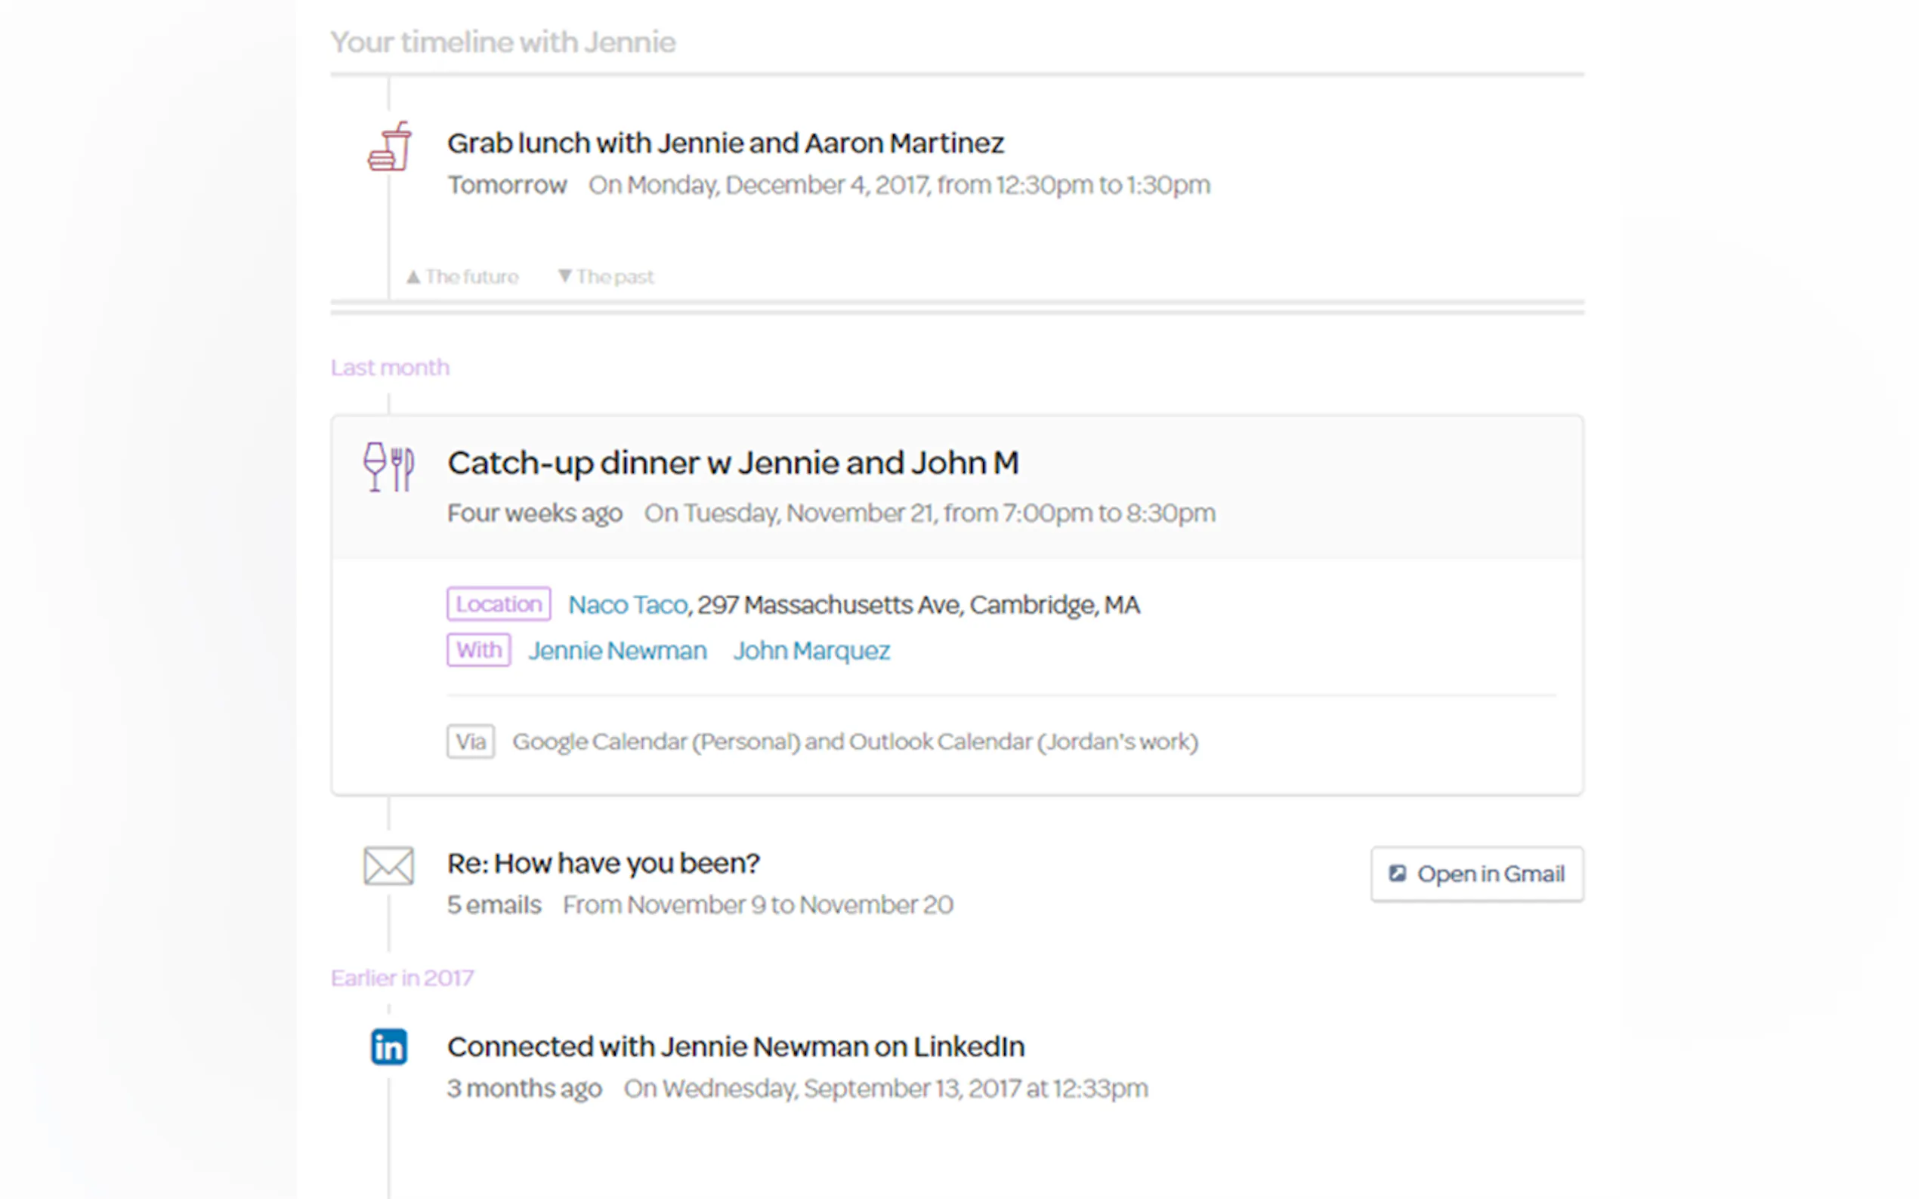Click the LinkedIn logo icon
This screenshot has height=1199, width=1919.
click(x=389, y=1046)
